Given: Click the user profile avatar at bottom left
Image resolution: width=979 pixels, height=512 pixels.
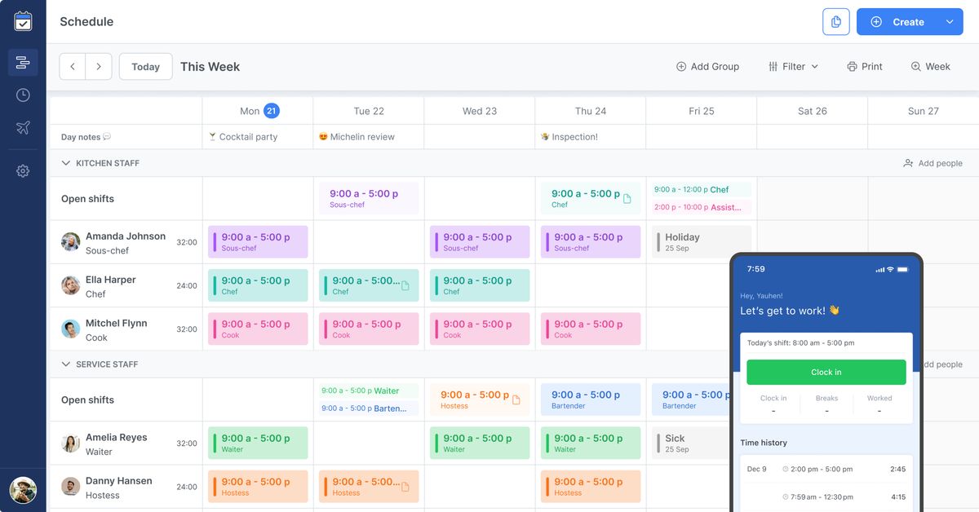Looking at the screenshot, I should (23, 490).
